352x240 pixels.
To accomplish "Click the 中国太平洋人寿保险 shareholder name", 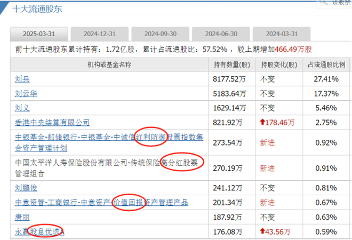I will pos(107,168).
